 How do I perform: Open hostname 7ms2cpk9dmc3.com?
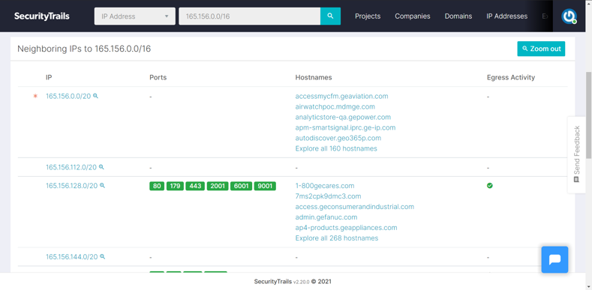pos(328,196)
